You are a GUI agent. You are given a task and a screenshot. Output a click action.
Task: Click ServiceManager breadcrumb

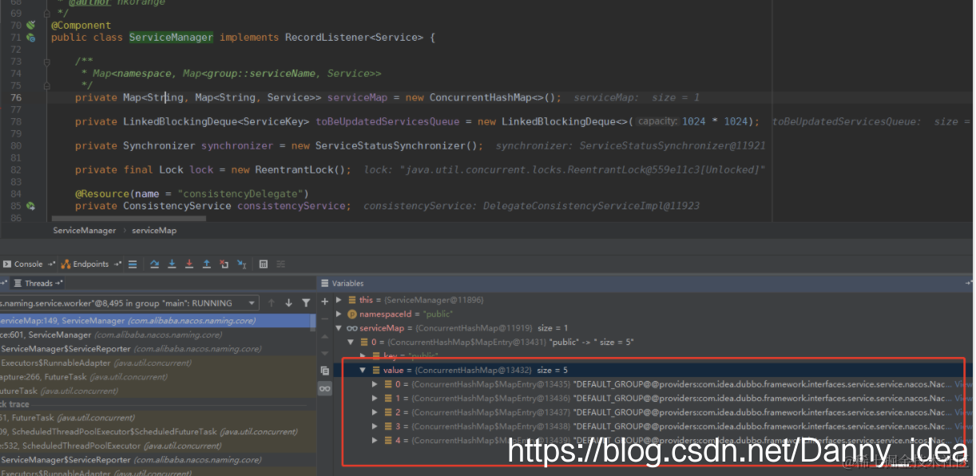pos(83,230)
